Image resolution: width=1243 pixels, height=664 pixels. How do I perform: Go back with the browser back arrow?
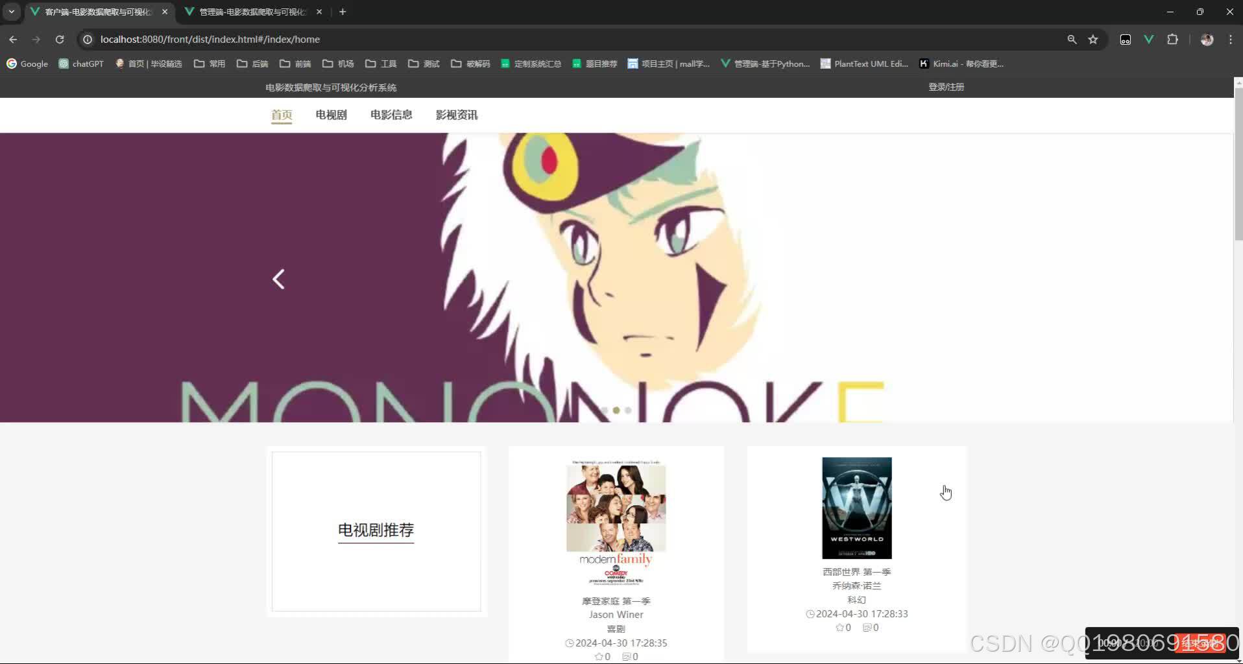coord(13,40)
